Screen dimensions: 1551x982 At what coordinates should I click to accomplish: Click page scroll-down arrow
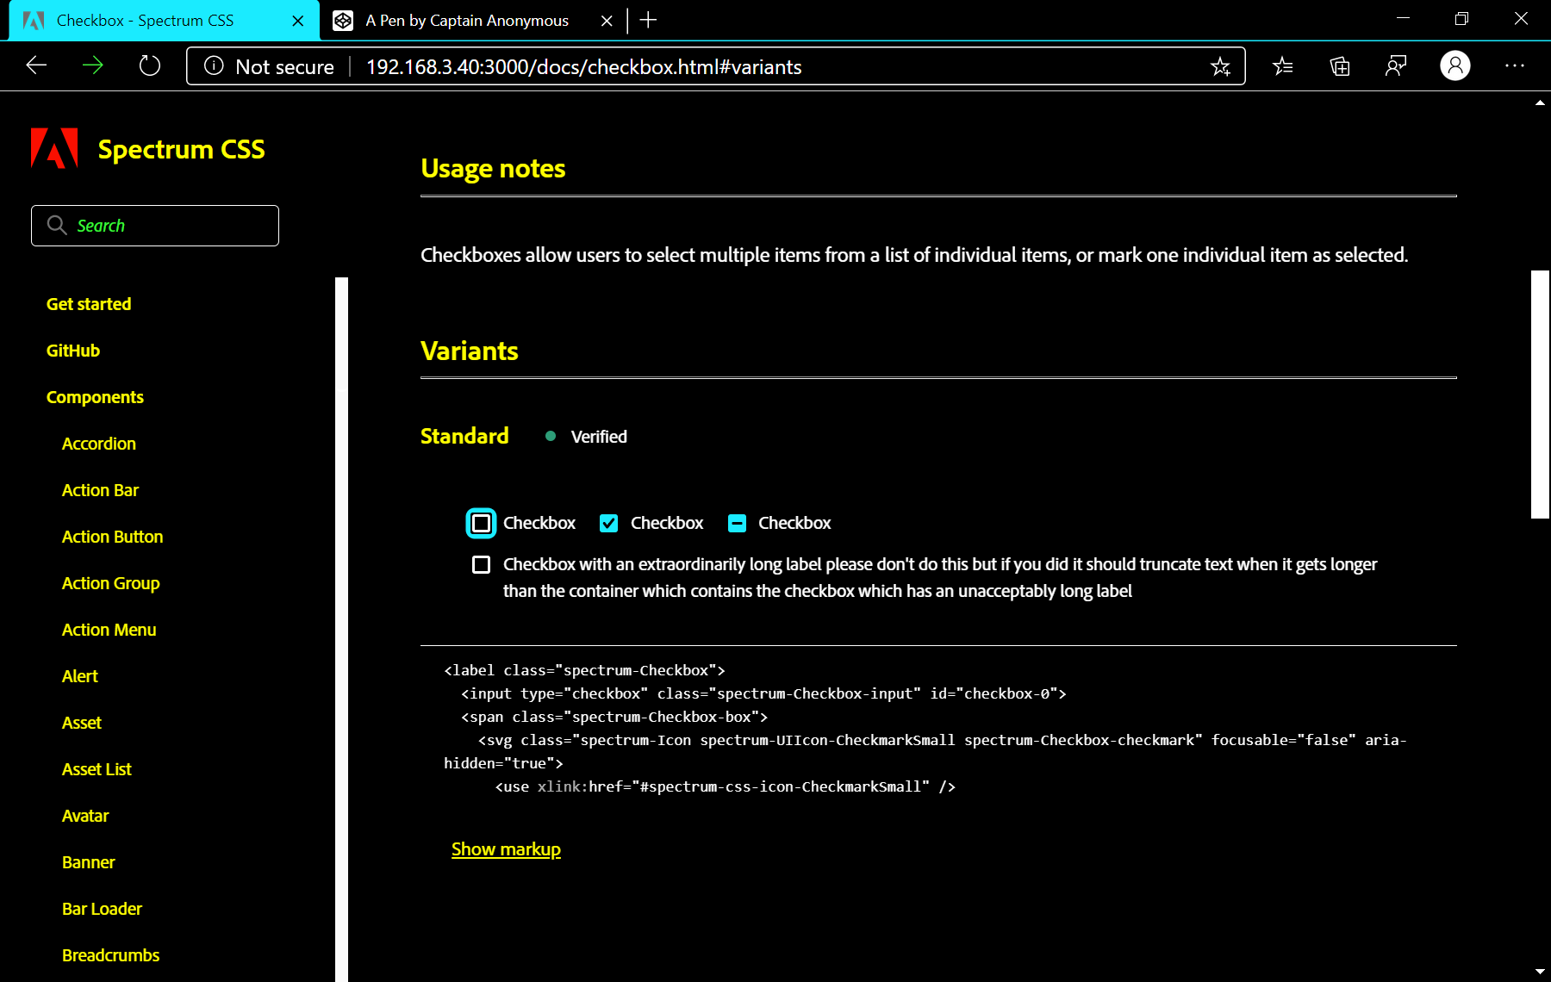point(1540,972)
